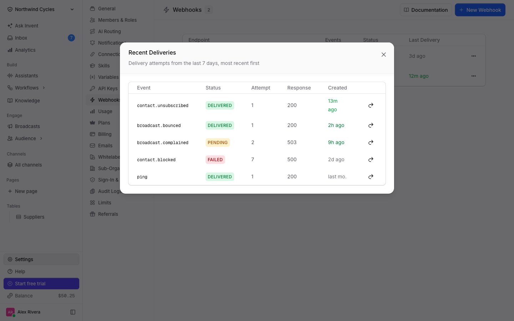The height and width of the screenshot is (321, 514).
Task: Resend the ping delivery
Action: pyautogui.click(x=371, y=177)
